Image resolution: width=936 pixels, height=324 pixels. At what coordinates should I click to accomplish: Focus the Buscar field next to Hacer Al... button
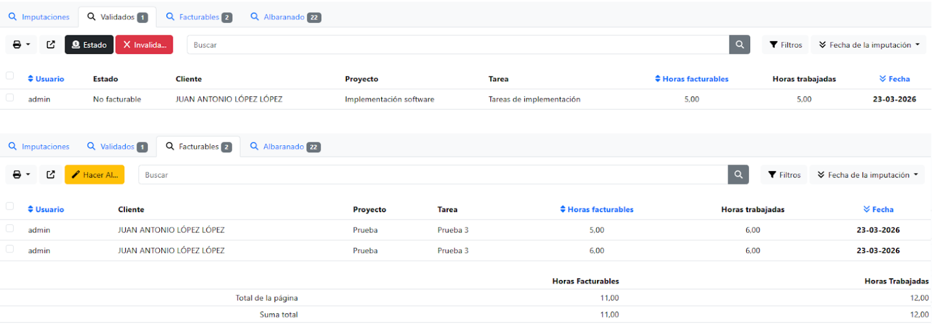[x=433, y=175]
